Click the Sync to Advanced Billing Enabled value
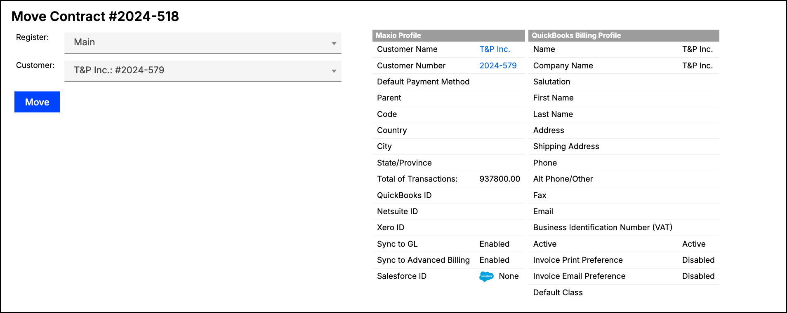787x313 pixels. tap(494, 260)
